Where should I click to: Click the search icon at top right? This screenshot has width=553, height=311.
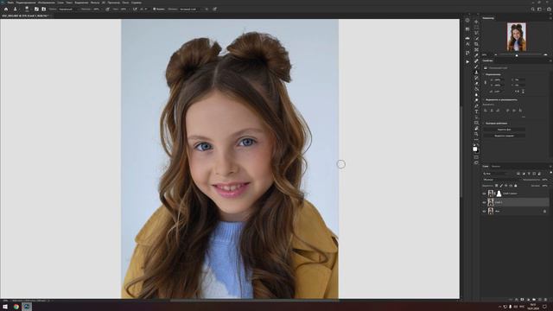coord(532,10)
